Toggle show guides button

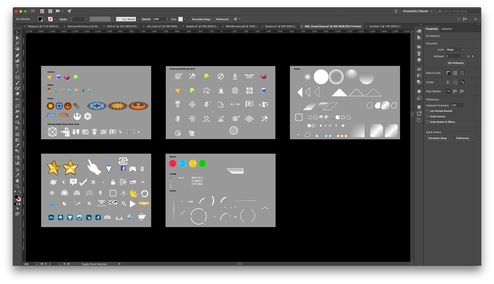(448, 82)
